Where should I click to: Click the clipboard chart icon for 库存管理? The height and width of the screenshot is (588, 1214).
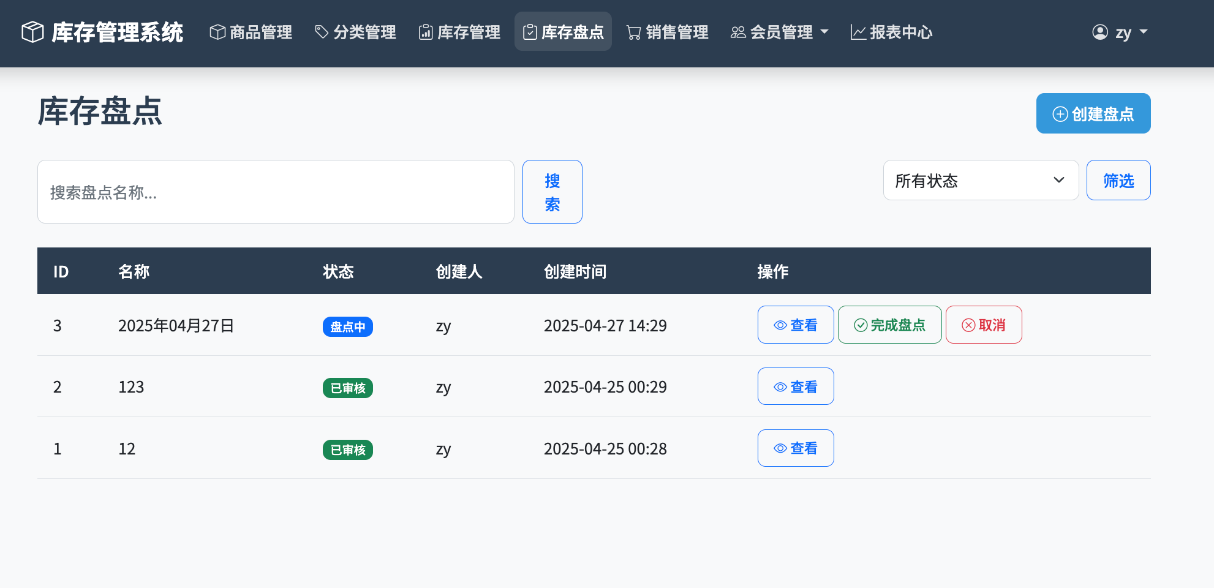(426, 32)
